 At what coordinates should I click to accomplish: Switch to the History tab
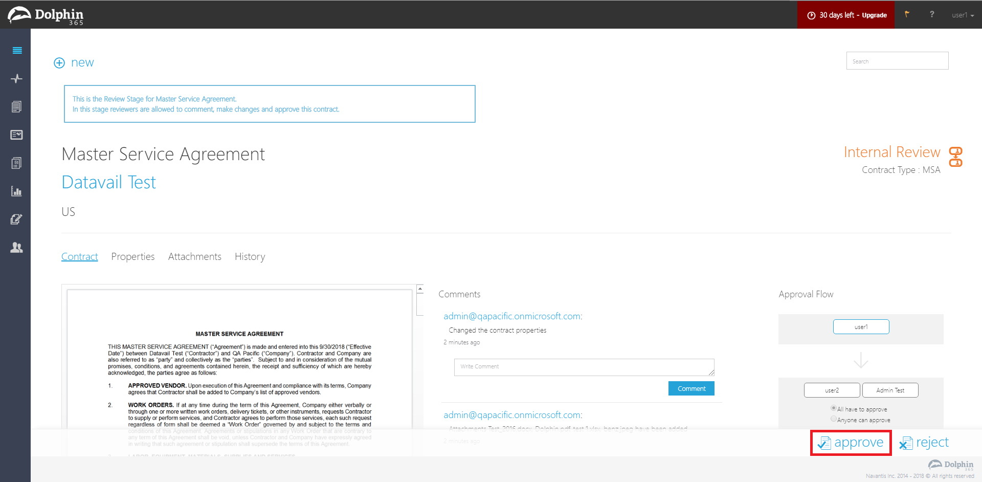click(x=250, y=256)
